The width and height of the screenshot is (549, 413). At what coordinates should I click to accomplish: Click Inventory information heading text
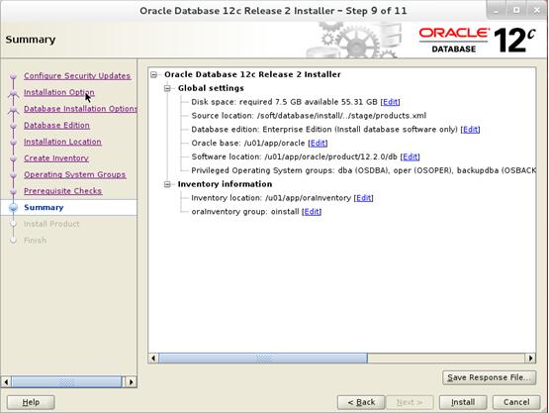225,184
